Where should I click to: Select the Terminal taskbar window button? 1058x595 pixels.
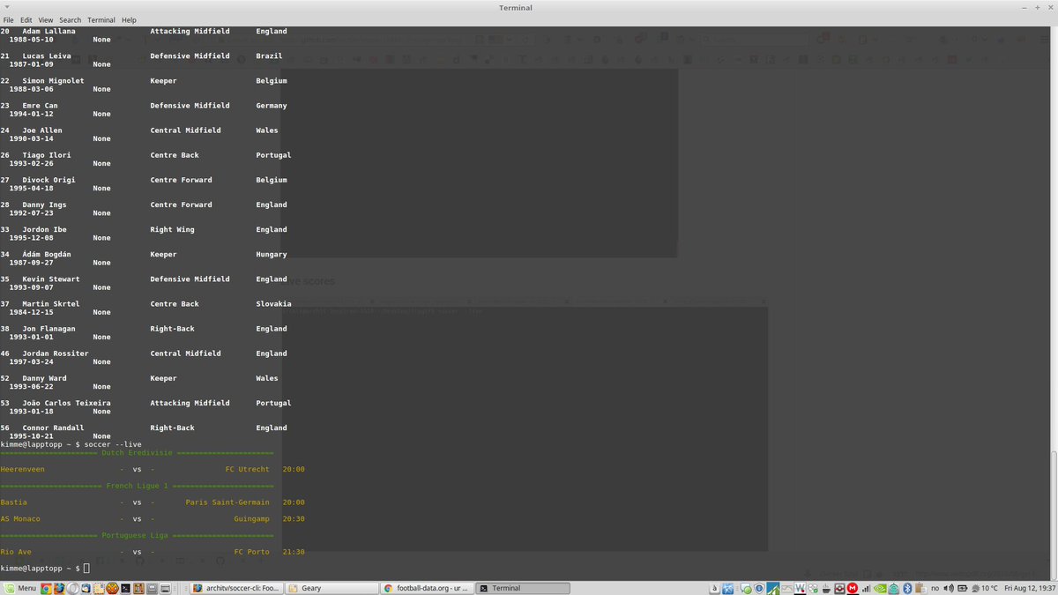[x=523, y=588]
